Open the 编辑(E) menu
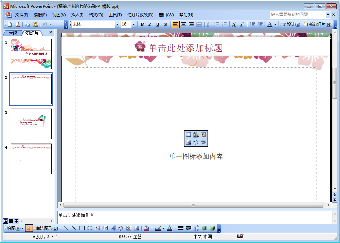This screenshot has width=340, height=243. (40, 15)
